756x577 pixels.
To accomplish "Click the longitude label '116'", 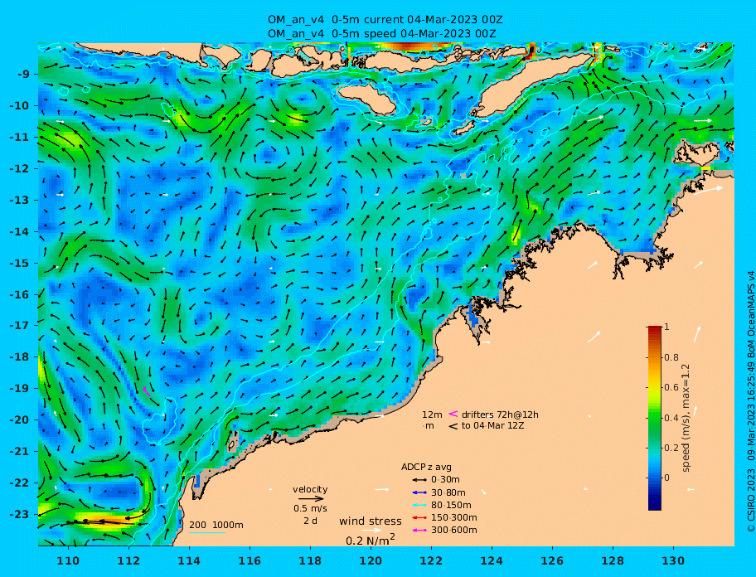I will tap(250, 560).
